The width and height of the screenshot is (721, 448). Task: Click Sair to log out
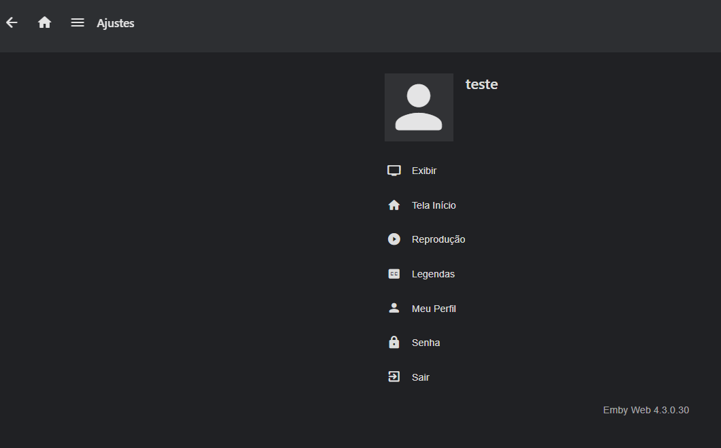(420, 377)
